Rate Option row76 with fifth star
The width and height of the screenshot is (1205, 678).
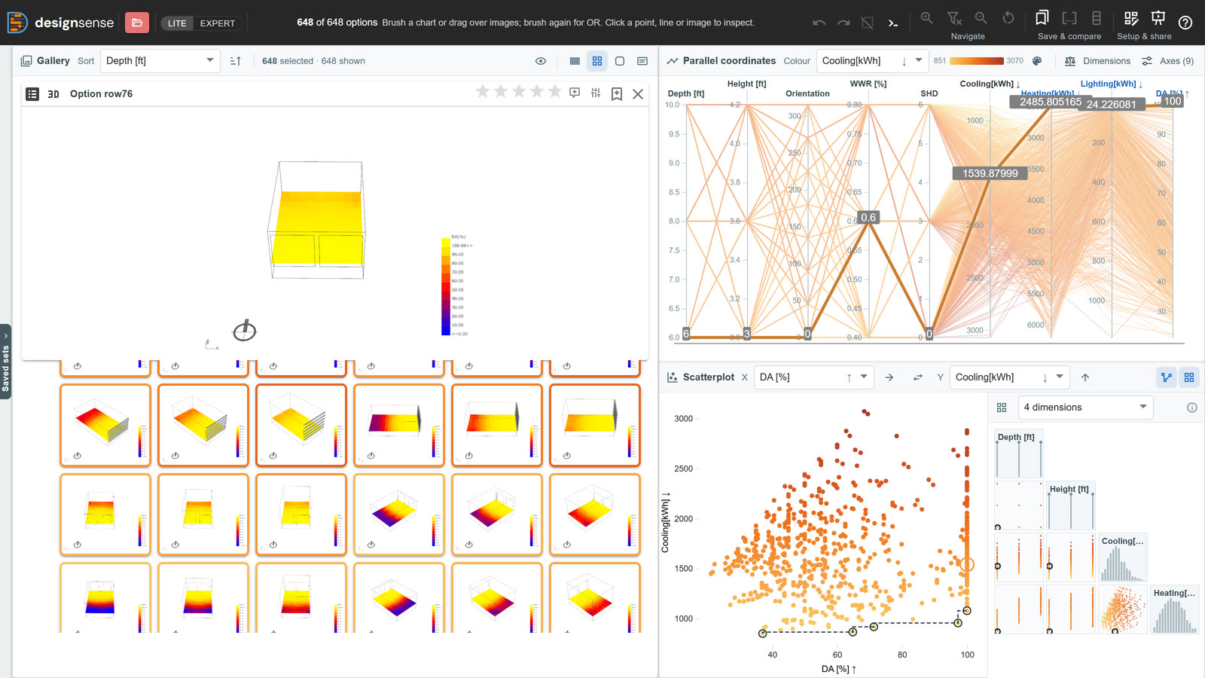[555, 91]
